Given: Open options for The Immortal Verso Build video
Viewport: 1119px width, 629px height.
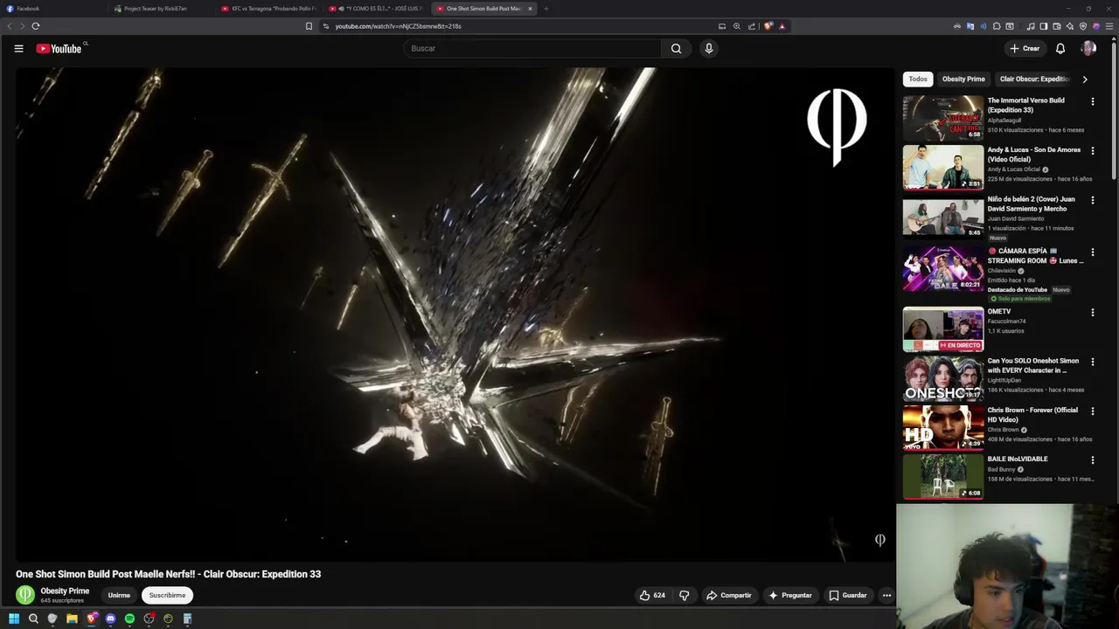Looking at the screenshot, I should point(1092,101).
